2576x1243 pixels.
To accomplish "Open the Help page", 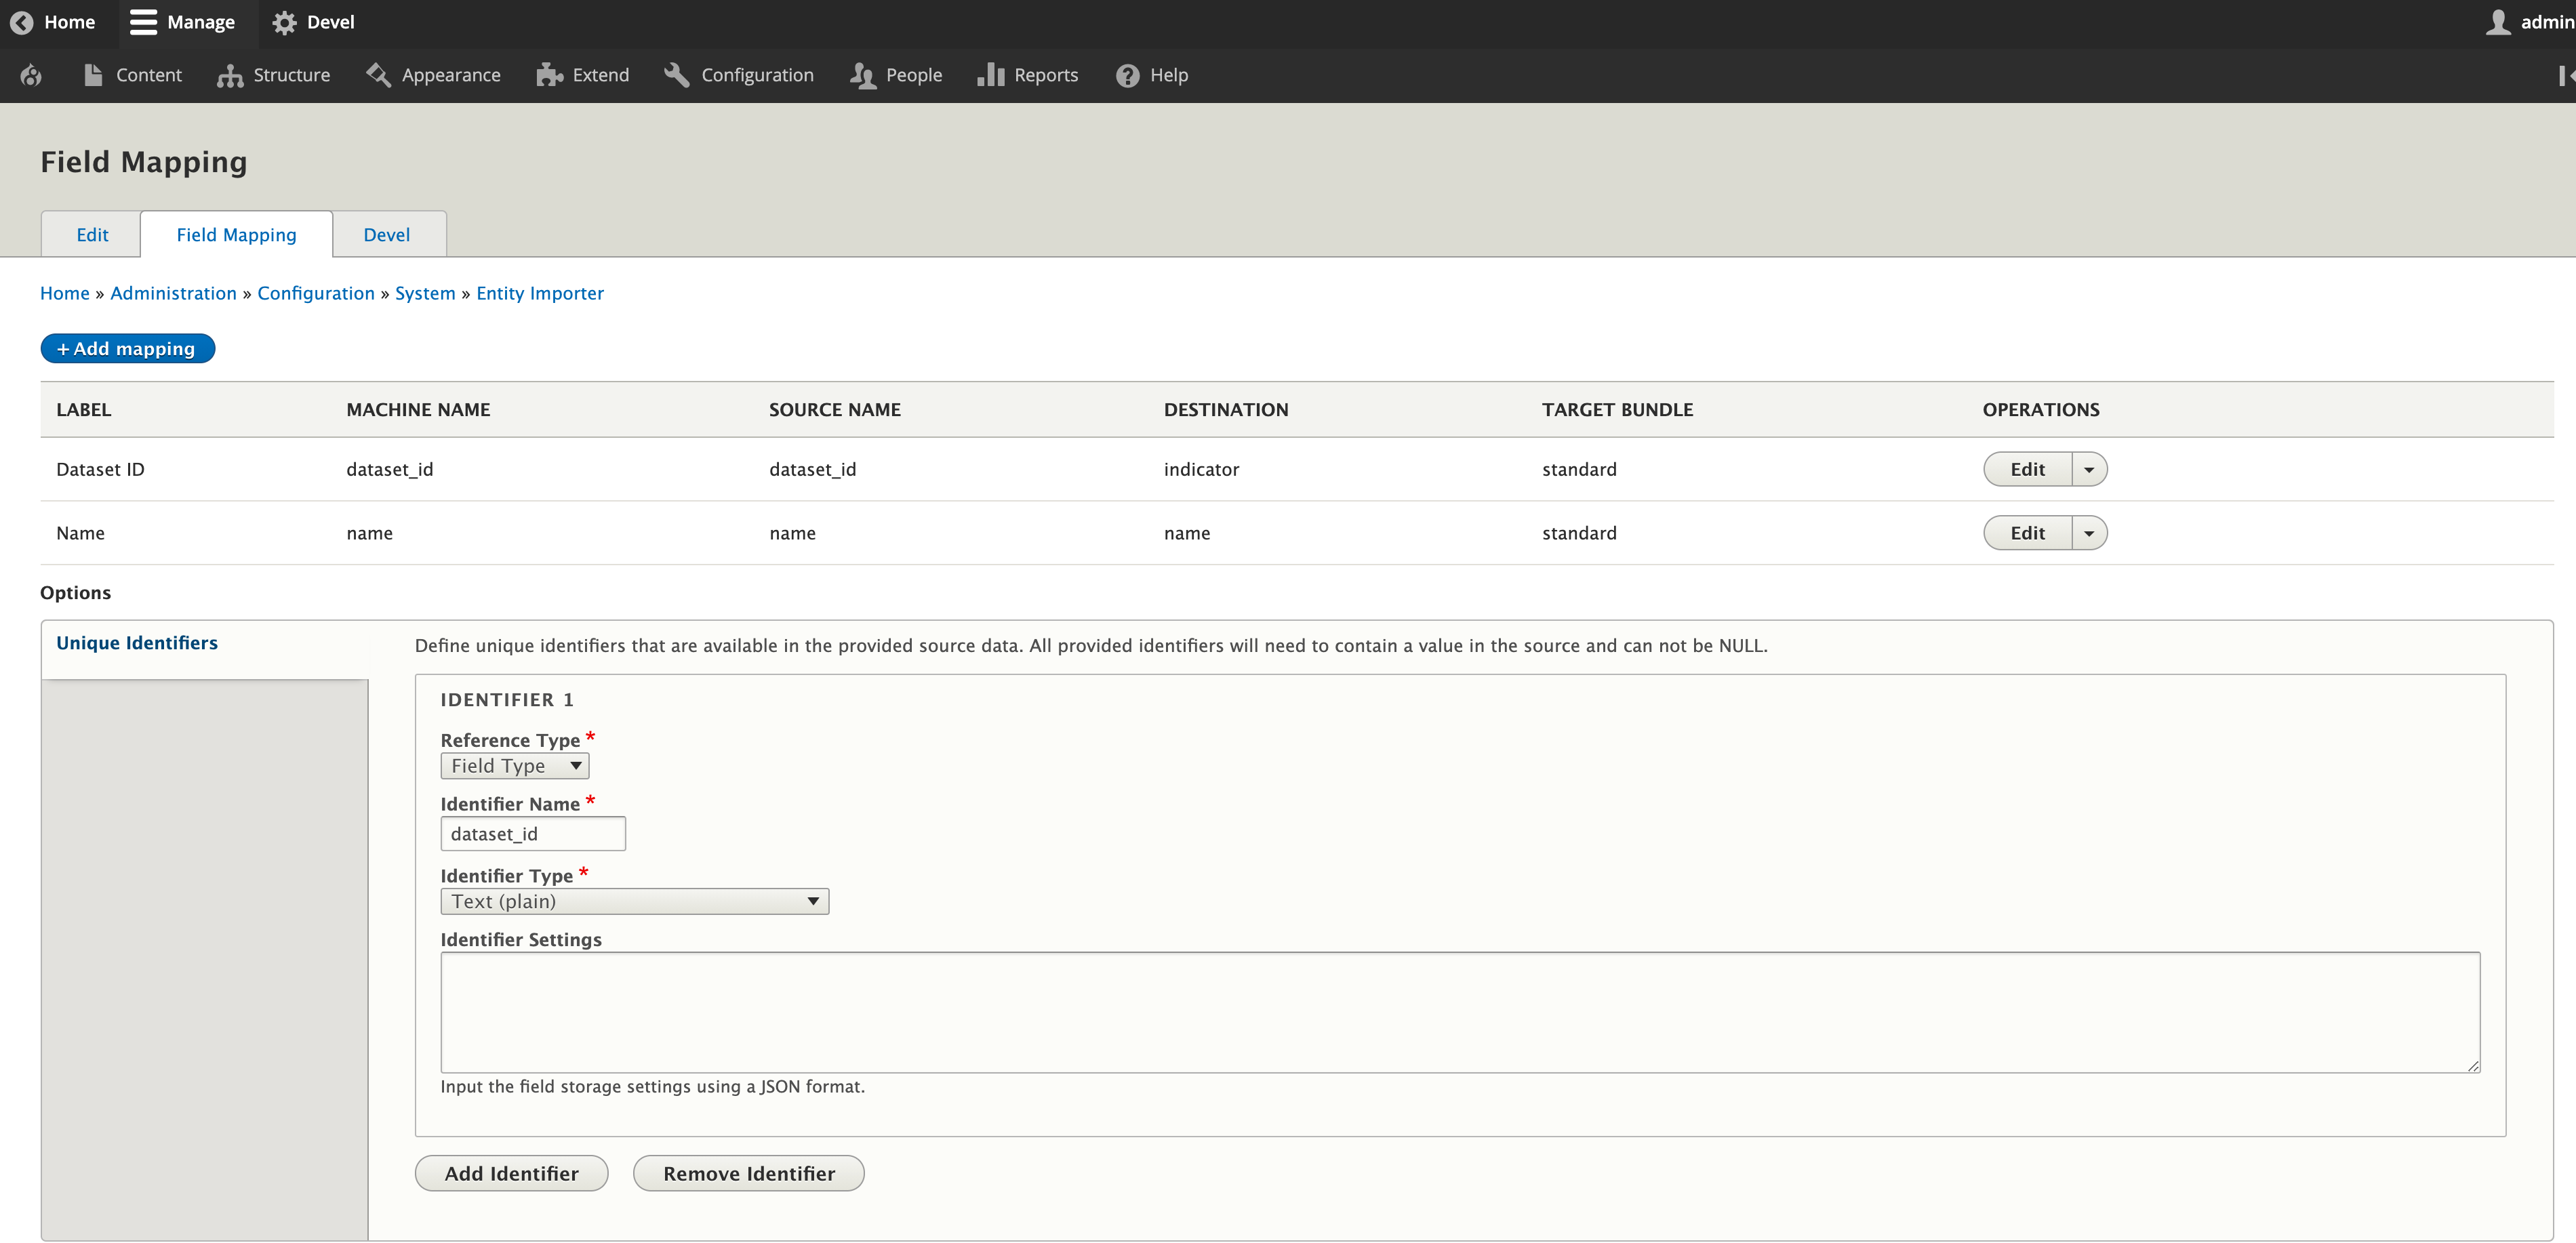I will pyautogui.click(x=1168, y=75).
